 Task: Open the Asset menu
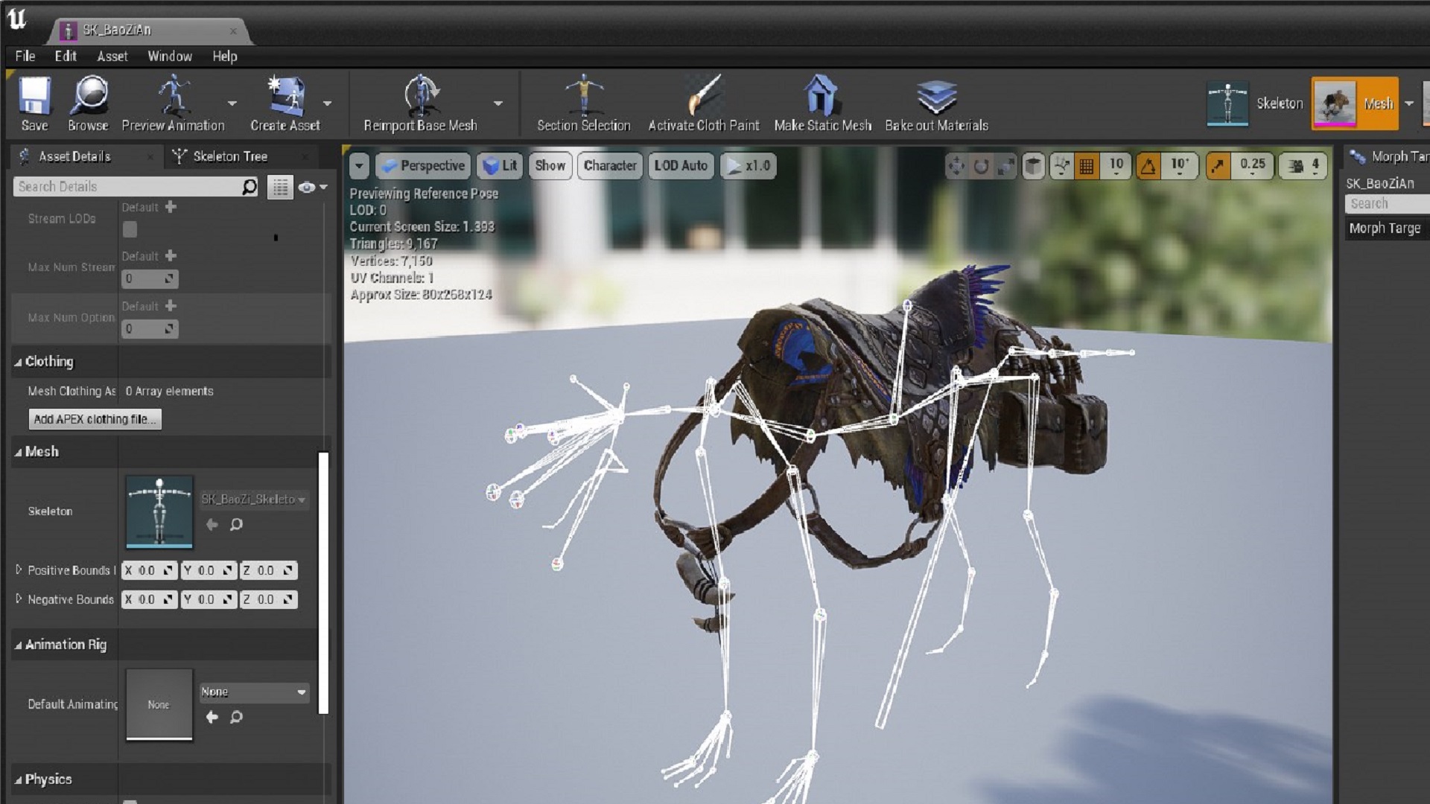click(112, 56)
